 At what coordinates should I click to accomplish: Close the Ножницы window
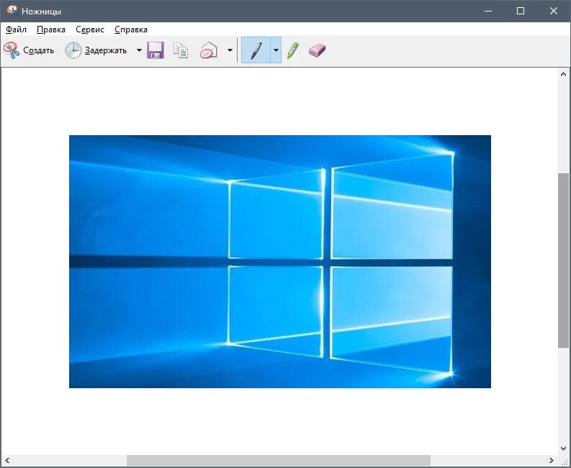tap(554, 11)
